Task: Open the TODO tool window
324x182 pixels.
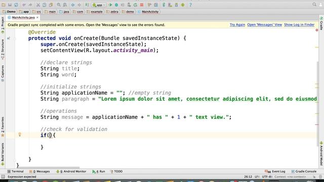Action: 116,171
